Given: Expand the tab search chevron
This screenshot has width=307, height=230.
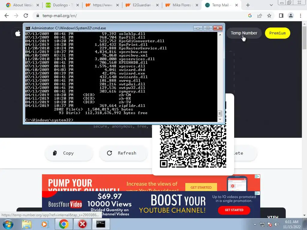Looking at the screenshot, I should 271,5.
